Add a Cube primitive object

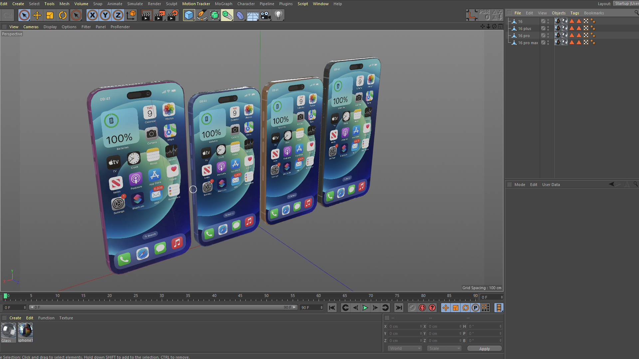[189, 15]
